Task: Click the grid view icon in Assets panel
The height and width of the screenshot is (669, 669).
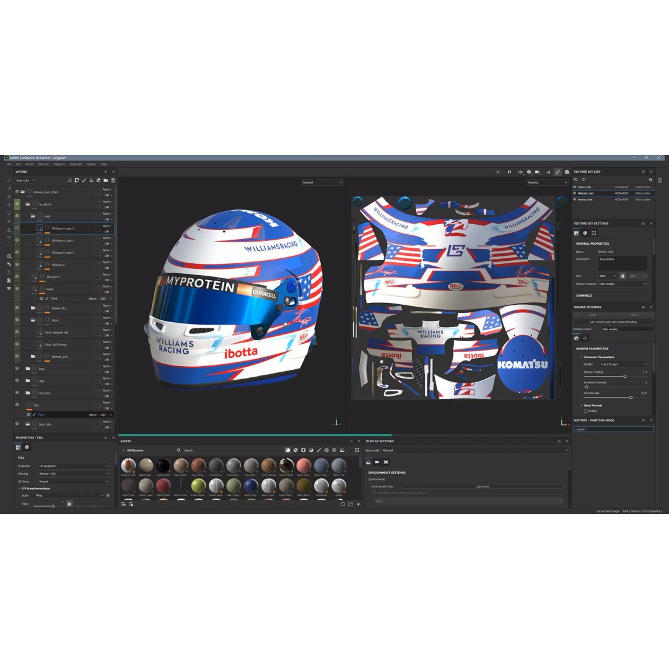Action: tap(357, 450)
